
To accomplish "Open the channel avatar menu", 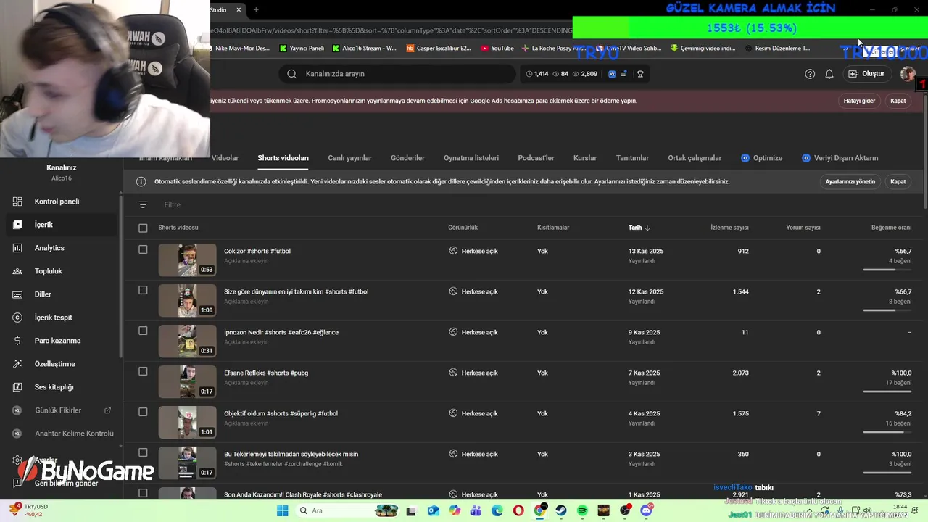I will [x=907, y=74].
